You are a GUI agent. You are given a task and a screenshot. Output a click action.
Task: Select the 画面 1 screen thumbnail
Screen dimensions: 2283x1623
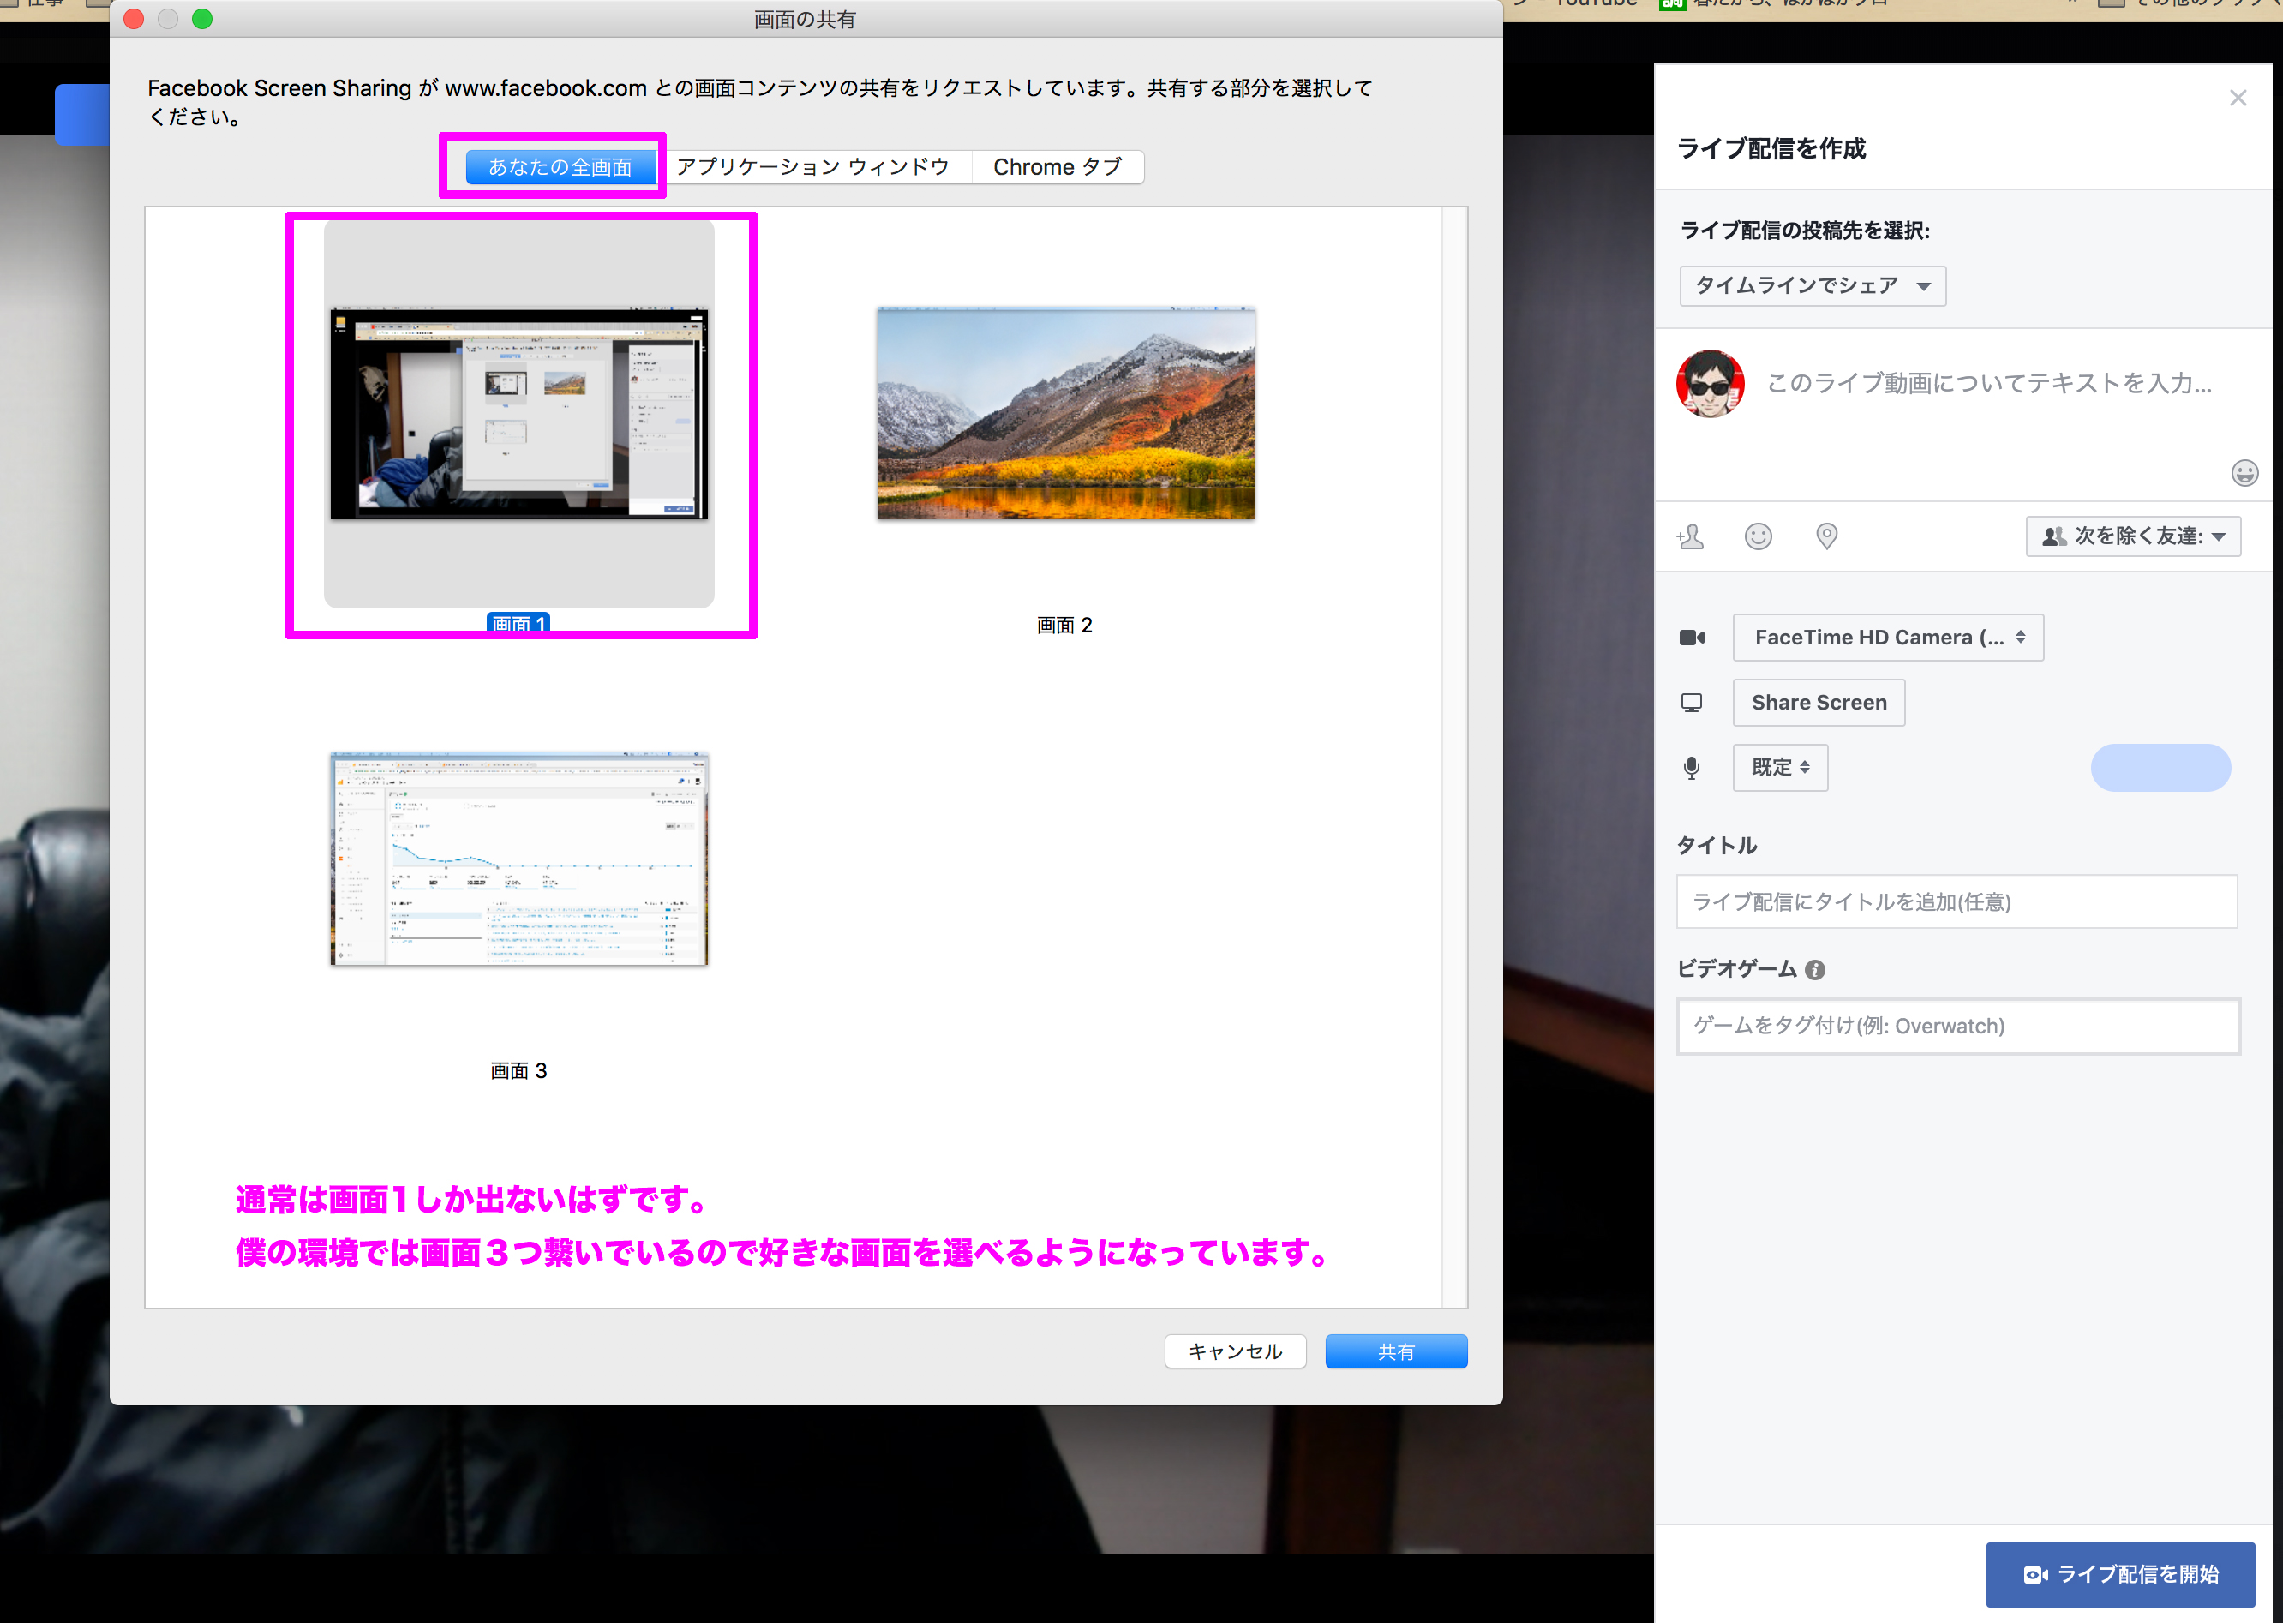coord(518,414)
